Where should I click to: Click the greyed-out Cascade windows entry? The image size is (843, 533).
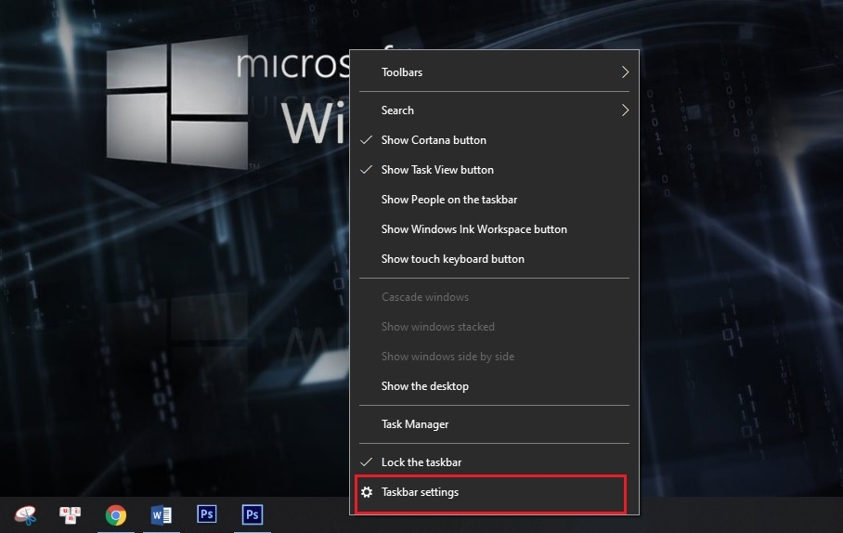coord(495,297)
